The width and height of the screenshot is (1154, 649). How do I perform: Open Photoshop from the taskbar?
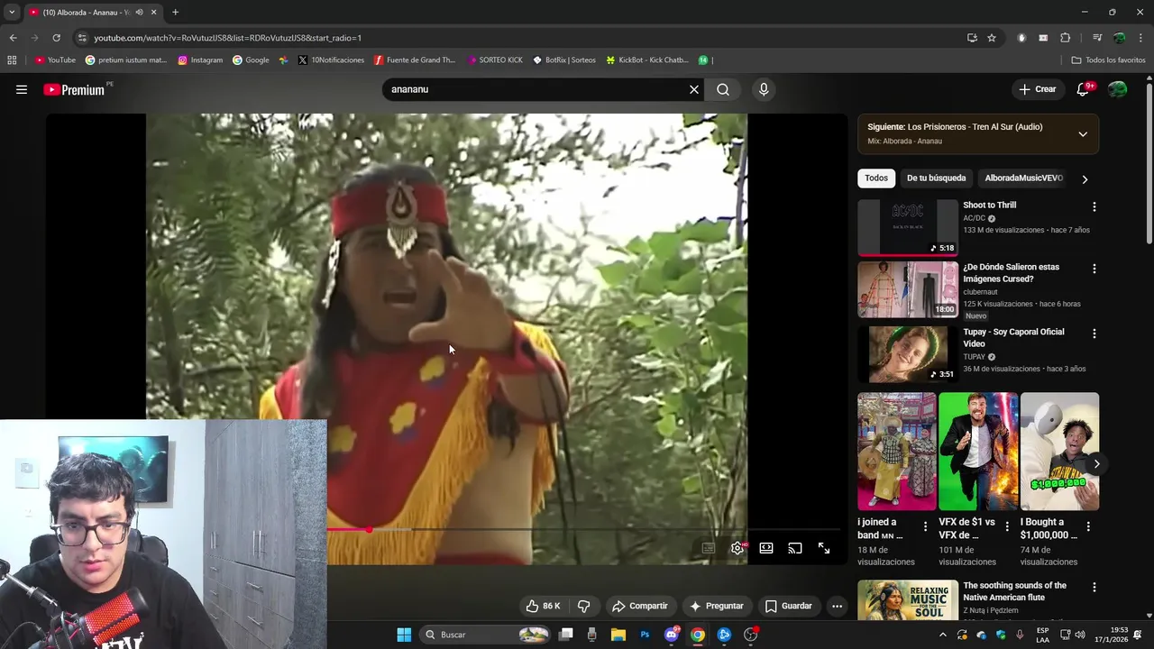(x=645, y=635)
